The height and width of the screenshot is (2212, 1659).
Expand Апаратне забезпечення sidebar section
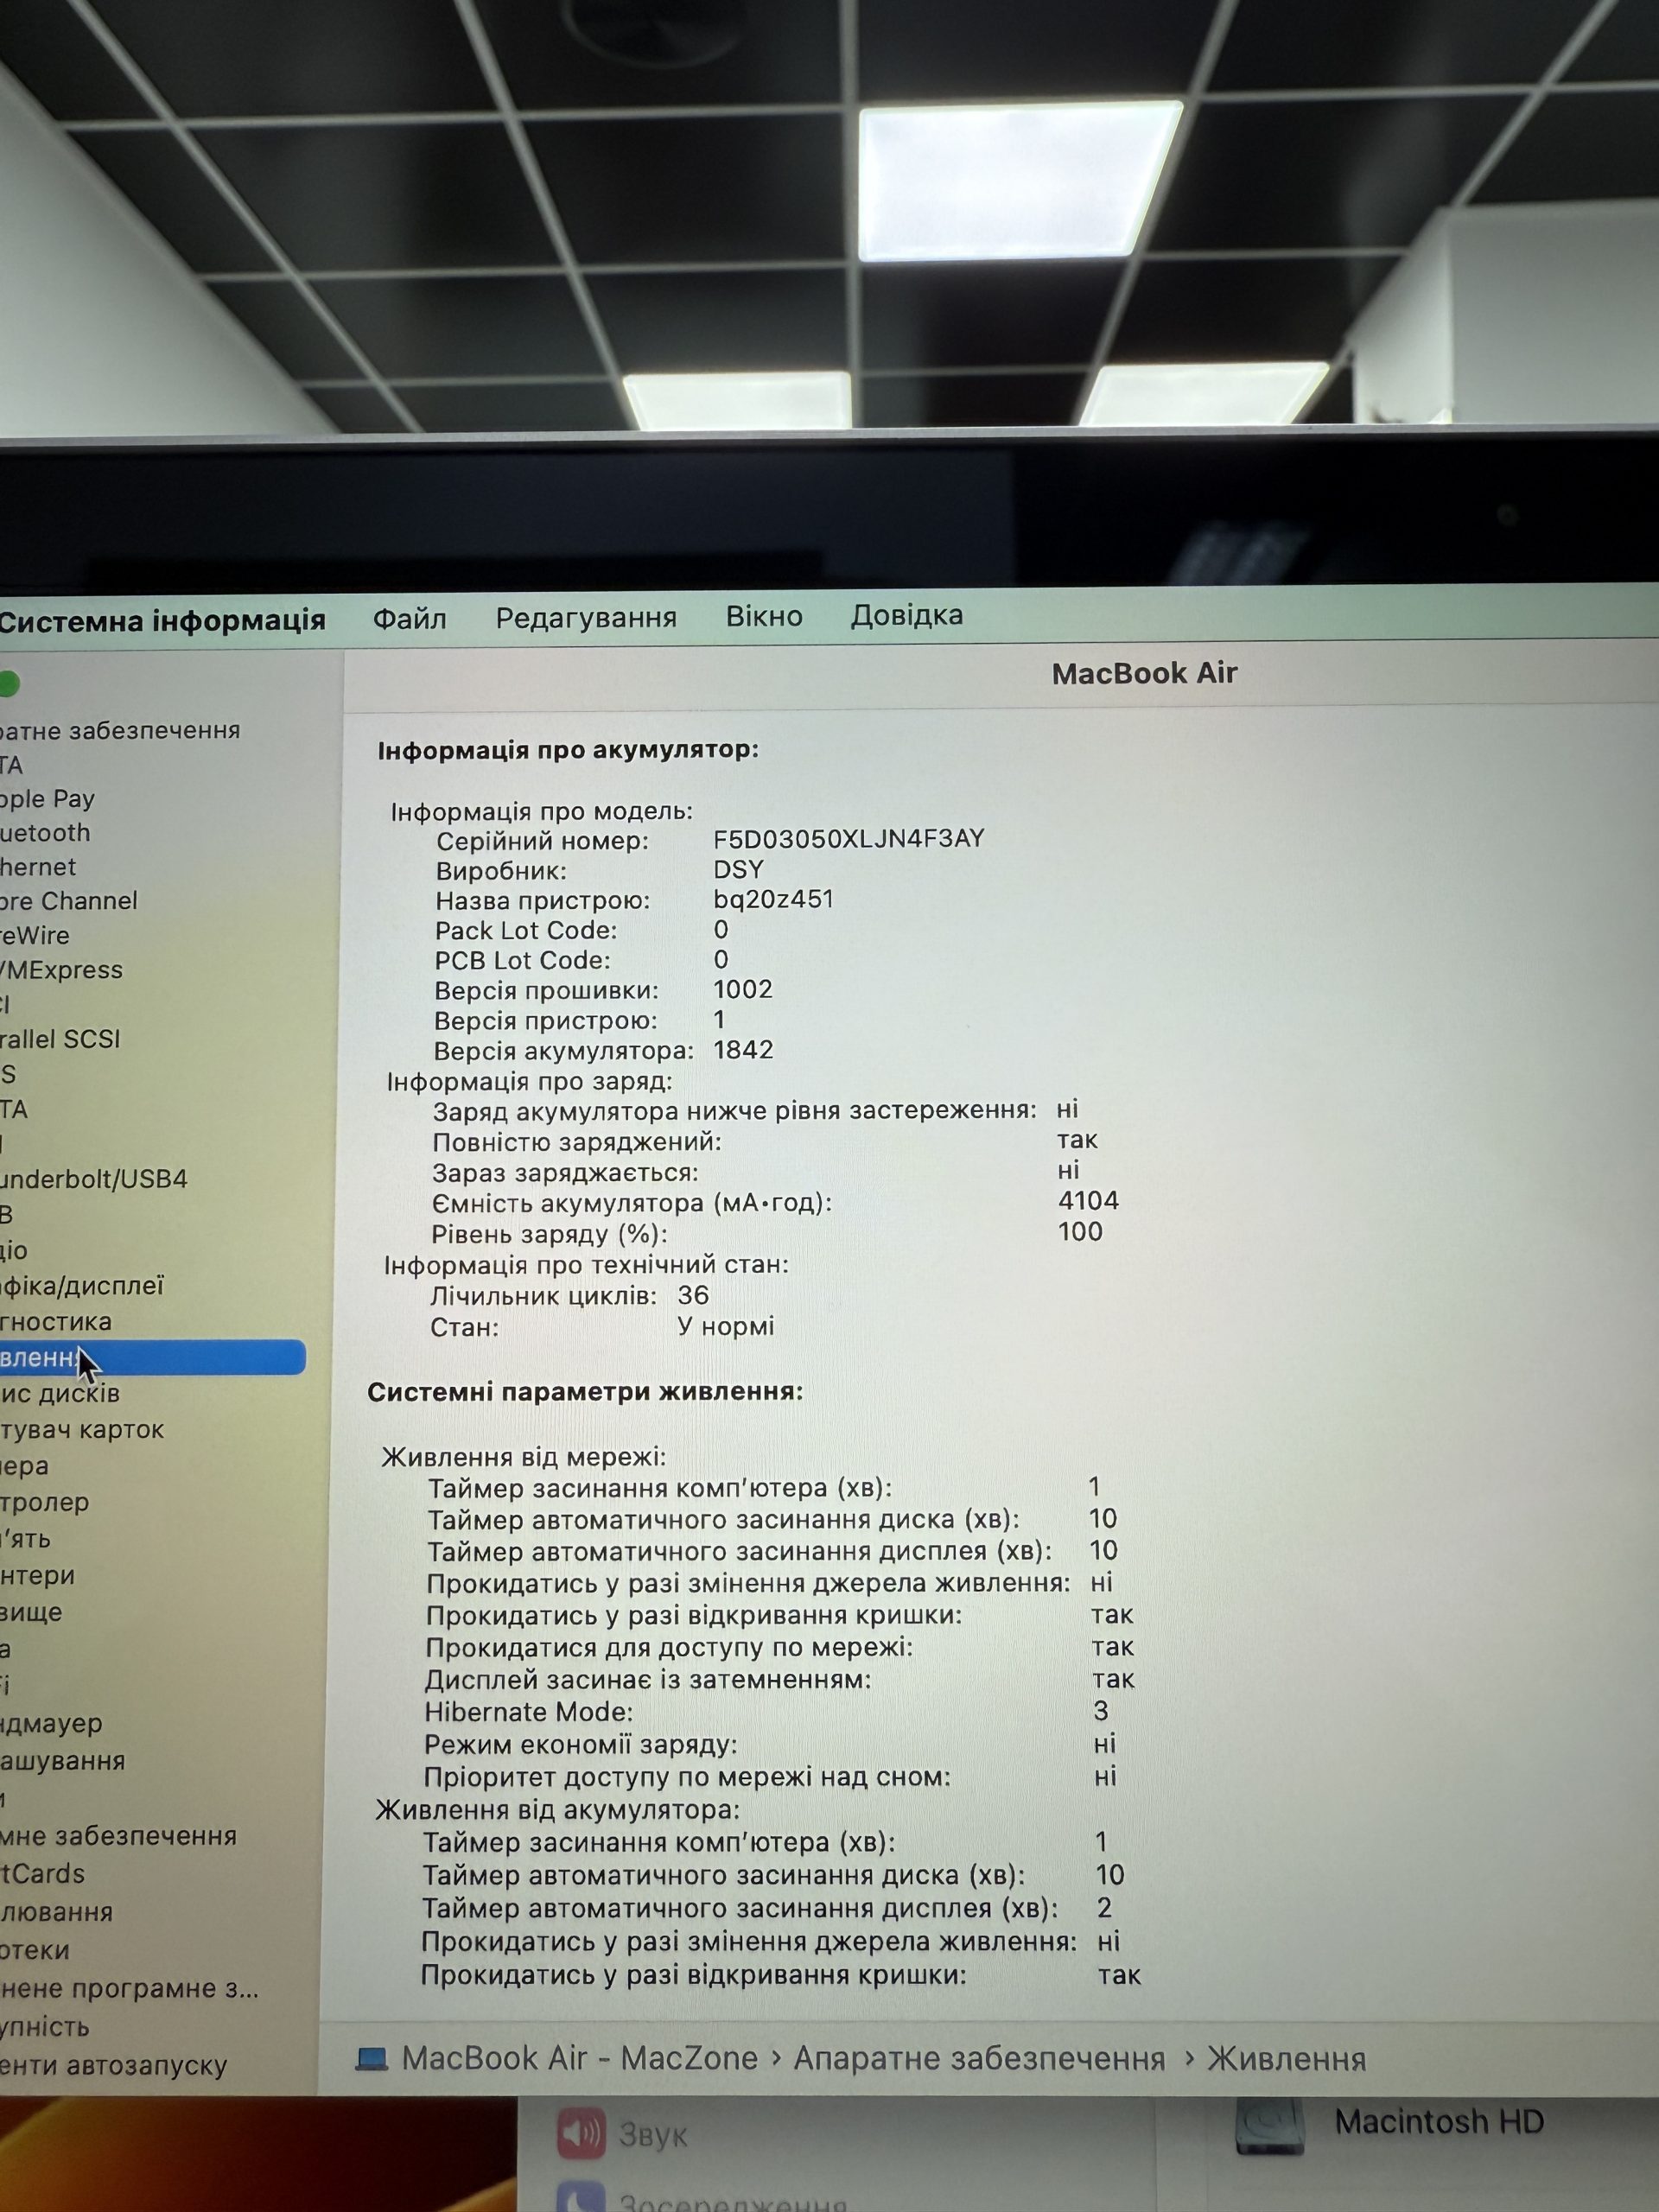[120, 731]
